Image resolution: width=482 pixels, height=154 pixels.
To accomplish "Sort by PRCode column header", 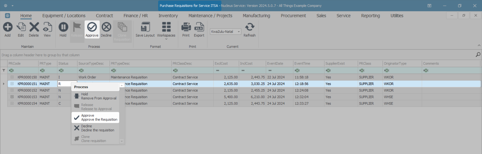I will click(x=23, y=63).
